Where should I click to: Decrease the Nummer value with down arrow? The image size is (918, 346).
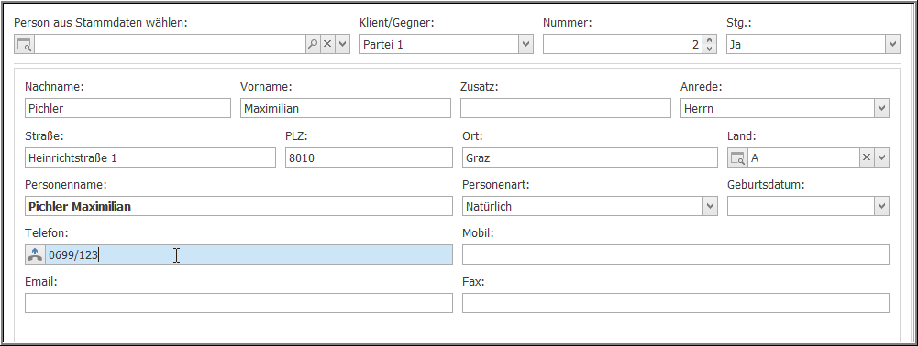pyautogui.click(x=710, y=49)
